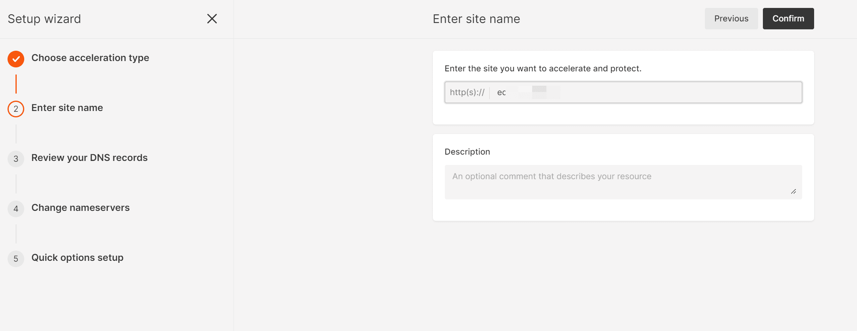Click the description textarea resize handle

tap(793, 191)
